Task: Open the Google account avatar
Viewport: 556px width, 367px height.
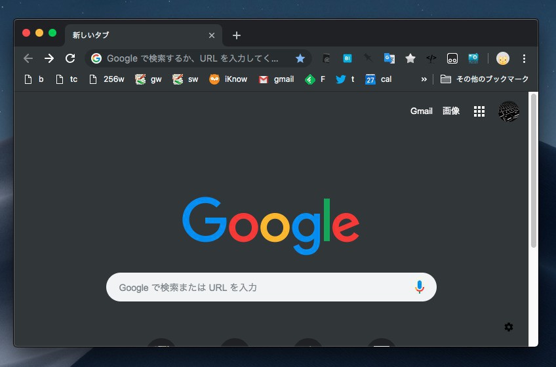Action: (x=509, y=111)
